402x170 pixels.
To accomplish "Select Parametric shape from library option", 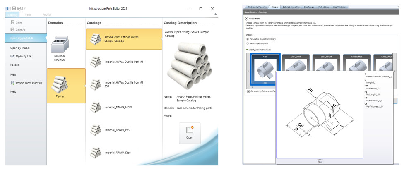I will tap(247, 39).
